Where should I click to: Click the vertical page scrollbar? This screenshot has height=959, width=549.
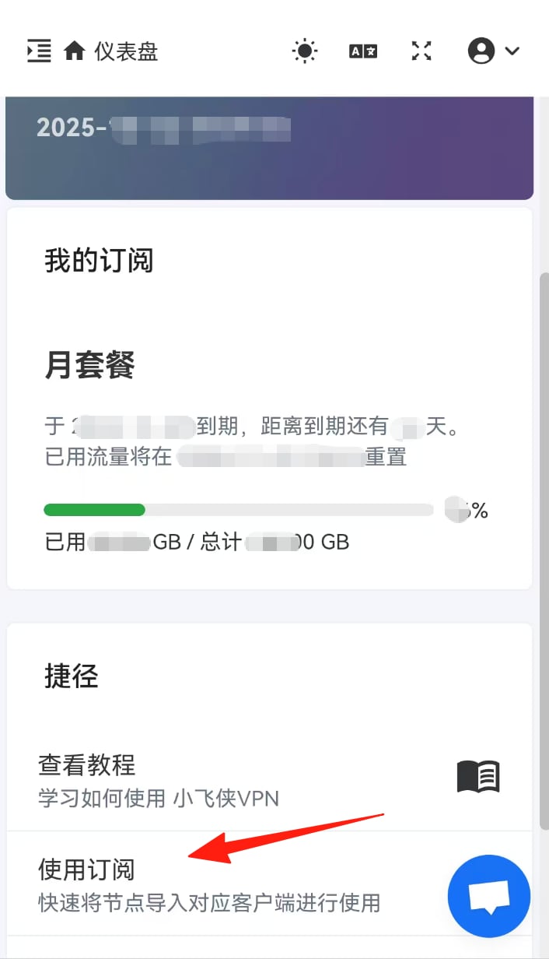pyautogui.click(x=544, y=545)
